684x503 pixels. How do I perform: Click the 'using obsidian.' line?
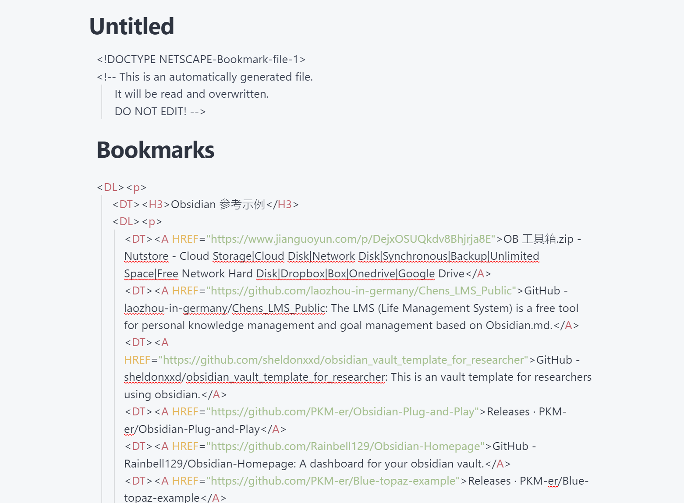click(x=175, y=394)
